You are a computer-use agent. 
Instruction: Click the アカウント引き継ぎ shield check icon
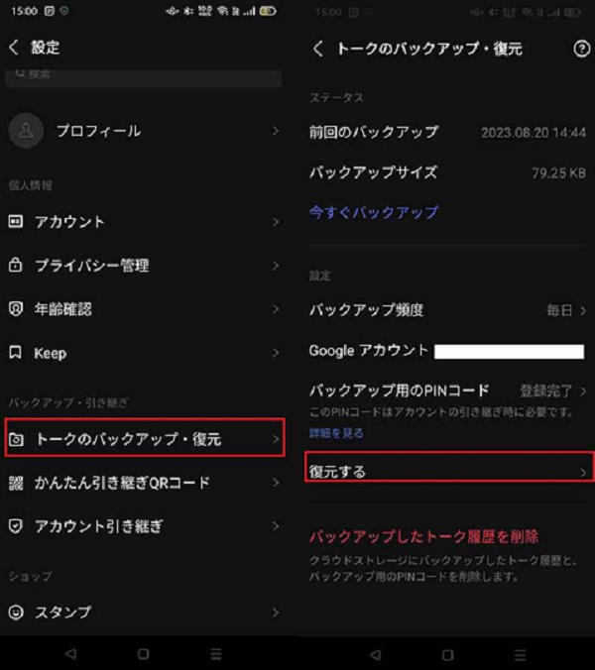pyautogui.click(x=16, y=526)
